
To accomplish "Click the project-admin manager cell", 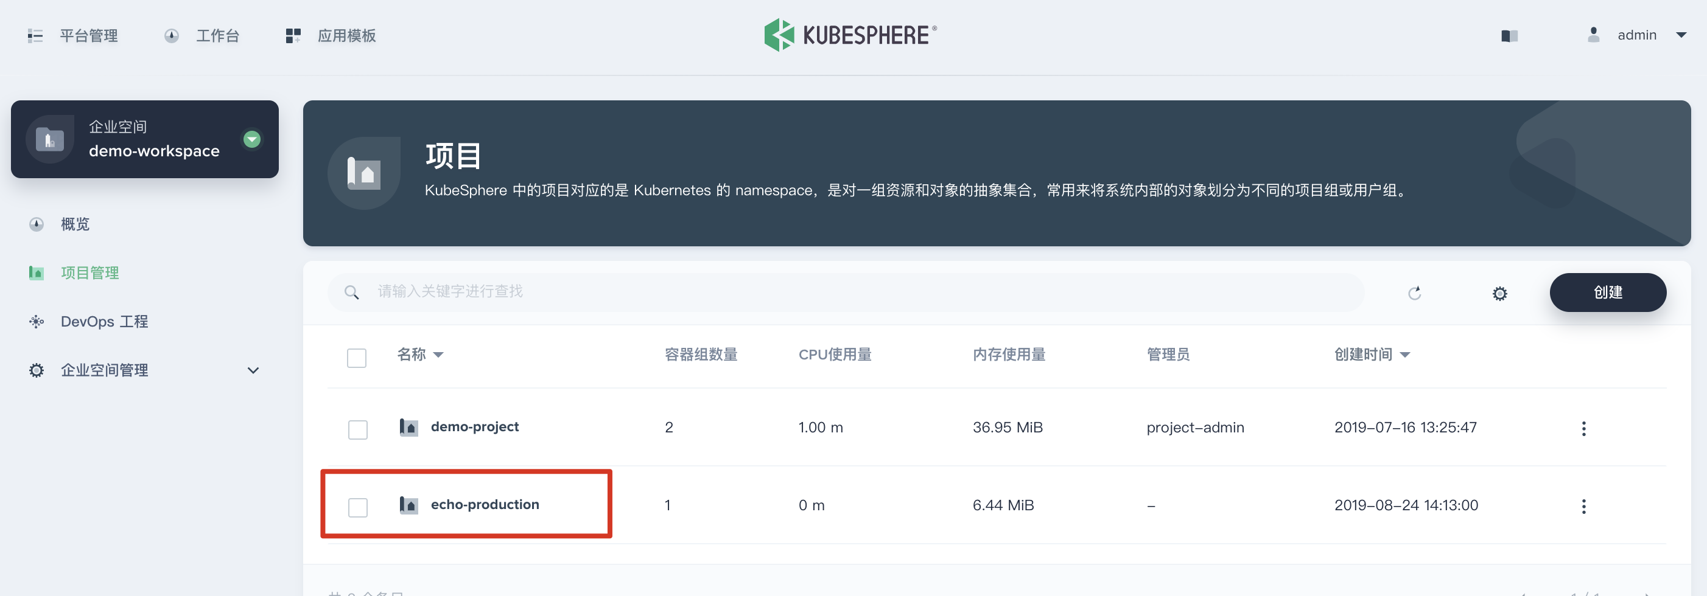I will 1195,427.
